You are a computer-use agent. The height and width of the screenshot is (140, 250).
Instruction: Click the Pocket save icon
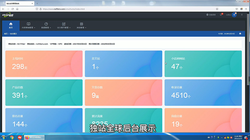[237, 9]
